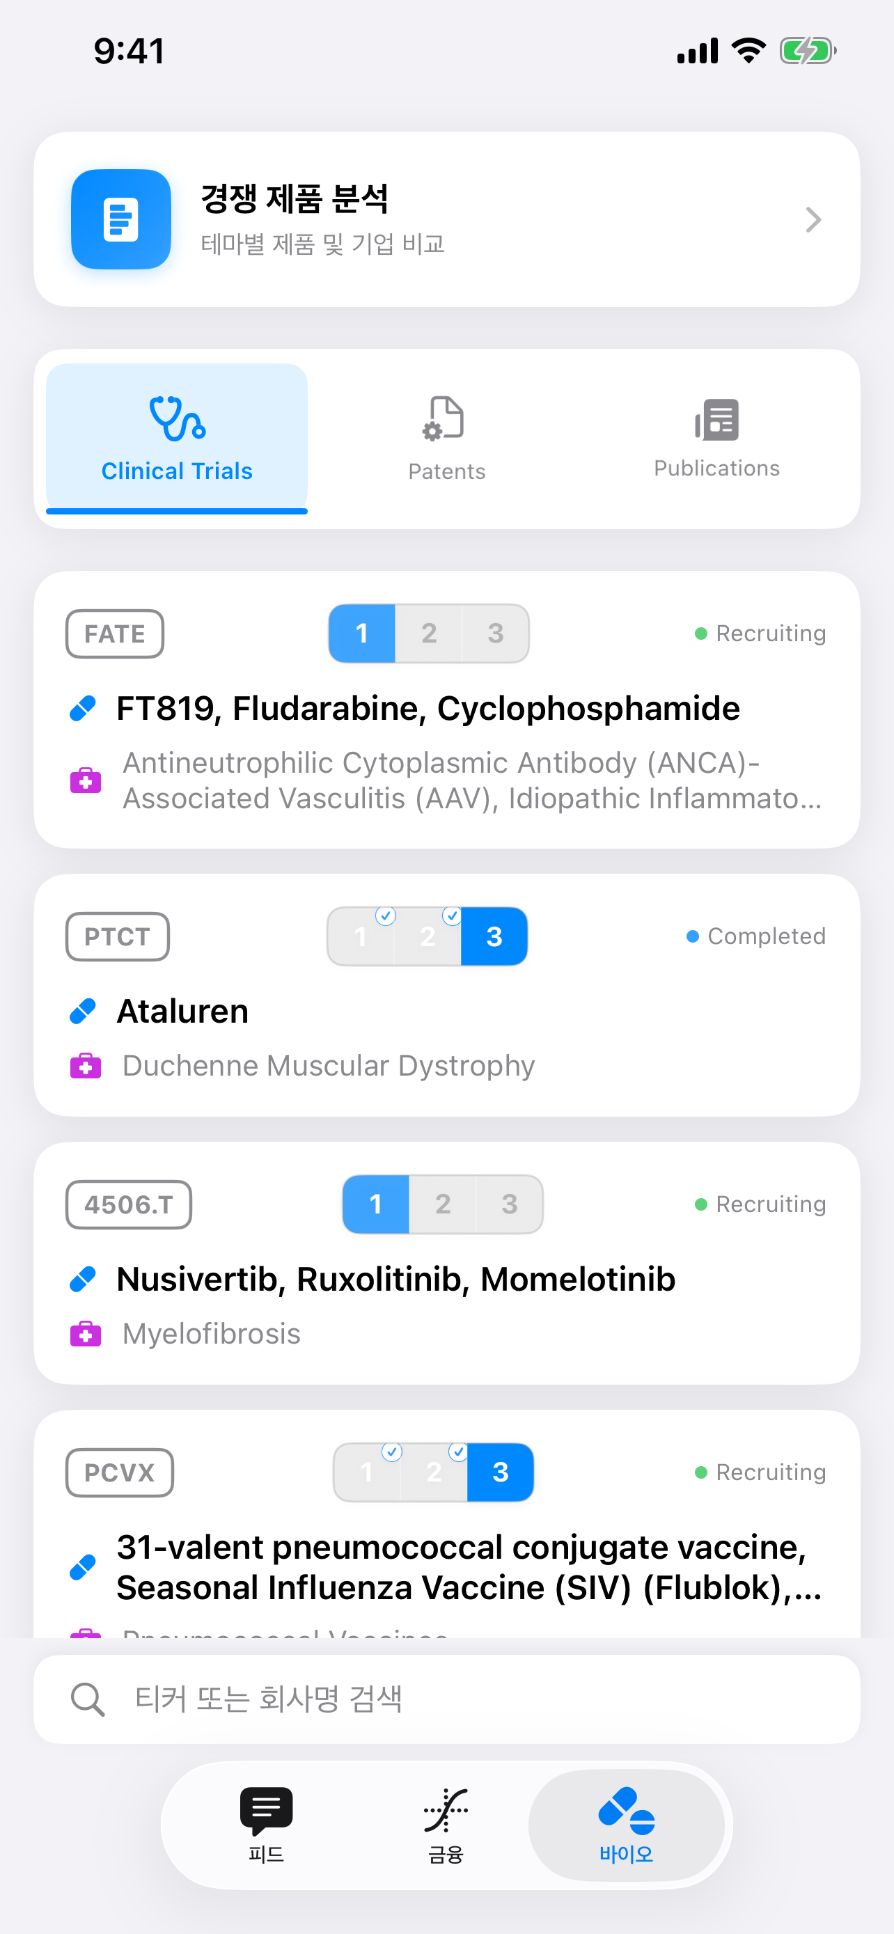The width and height of the screenshot is (894, 1934).
Task: Tap the FATE ticker badge
Action: point(115,633)
